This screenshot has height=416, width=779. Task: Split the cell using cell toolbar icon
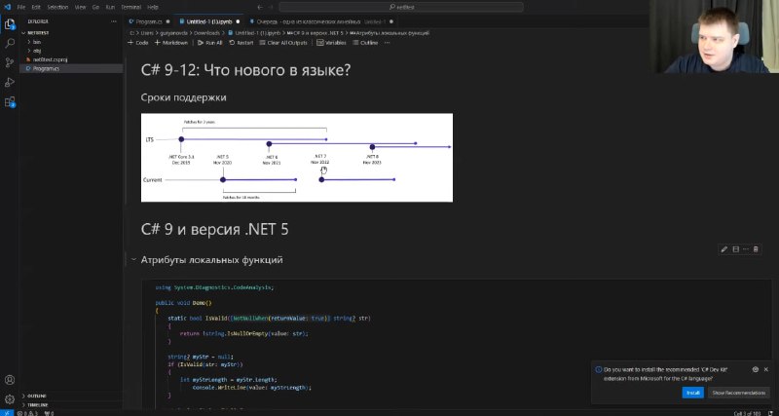pos(736,249)
